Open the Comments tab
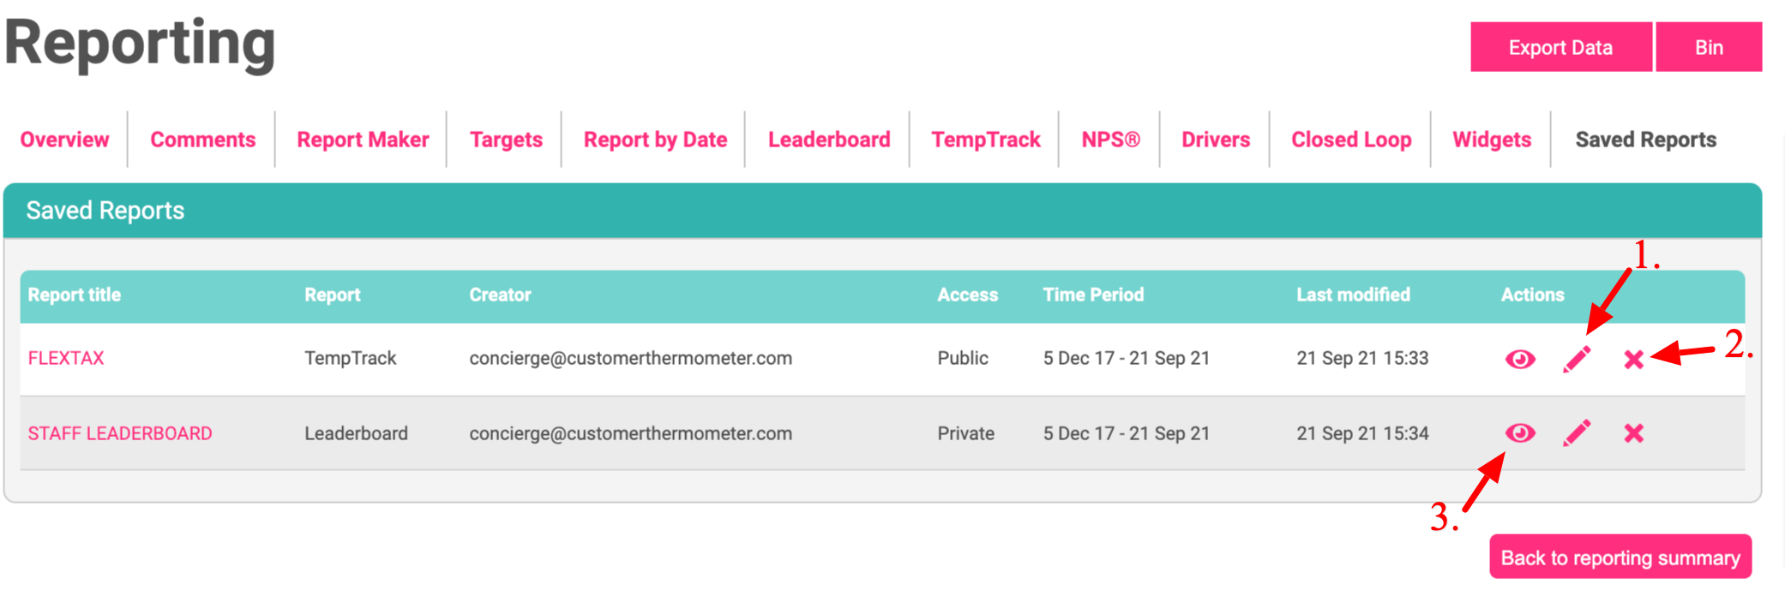 click(203, 140)
